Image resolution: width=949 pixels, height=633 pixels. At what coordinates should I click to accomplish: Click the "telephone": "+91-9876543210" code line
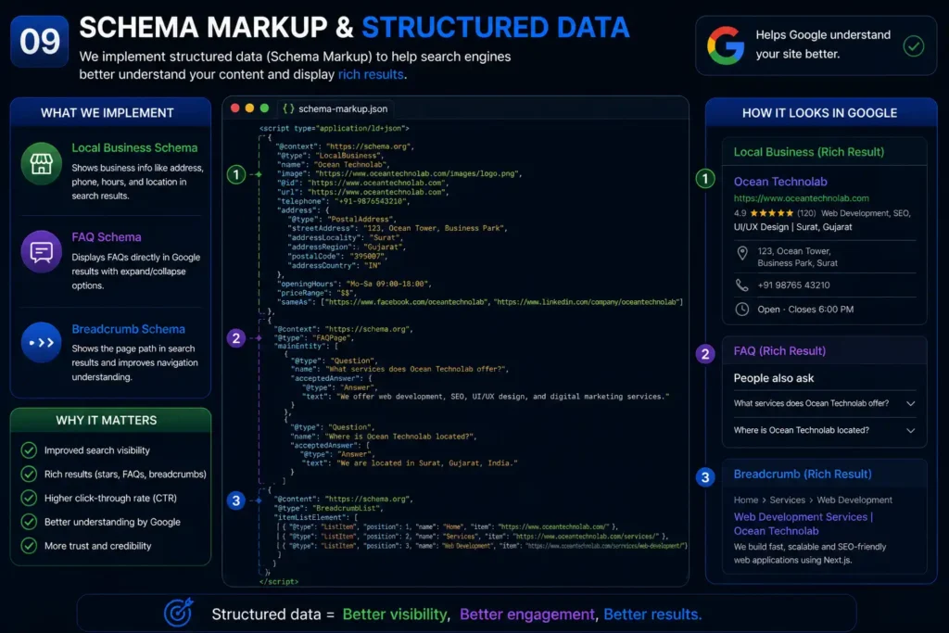343,201
